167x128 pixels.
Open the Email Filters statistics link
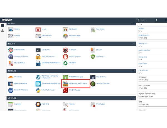[143, 63]
